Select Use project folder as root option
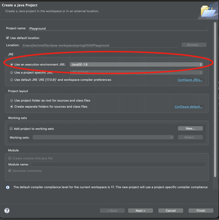The width and height of the screenshot is (219, 220). coord(12,100)
